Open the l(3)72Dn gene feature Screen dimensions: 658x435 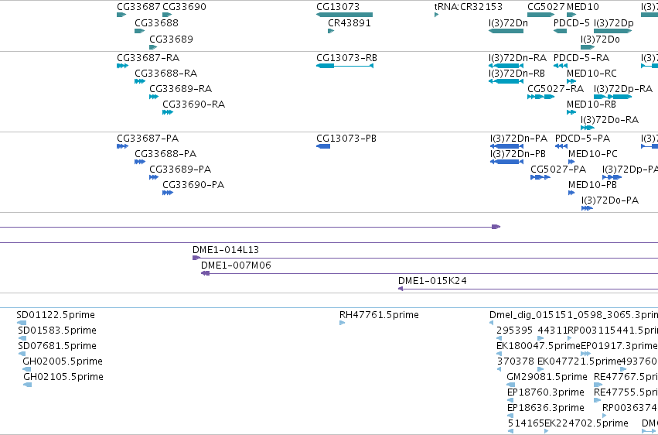pyautogui.click(x=506, y=31)
